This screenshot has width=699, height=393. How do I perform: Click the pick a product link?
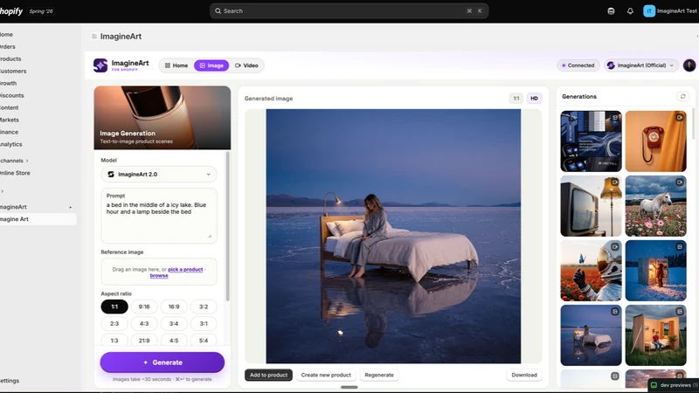pyautogui.click(x=185, y=270)
